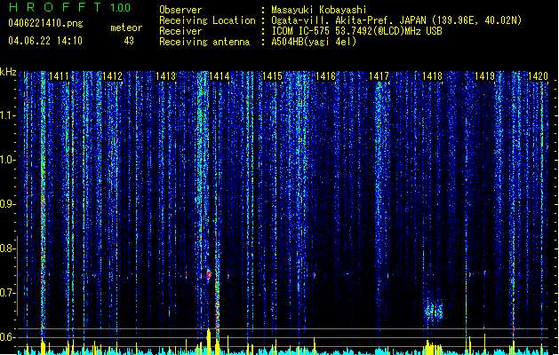Click time marker 1419

(x=485, y=76)
